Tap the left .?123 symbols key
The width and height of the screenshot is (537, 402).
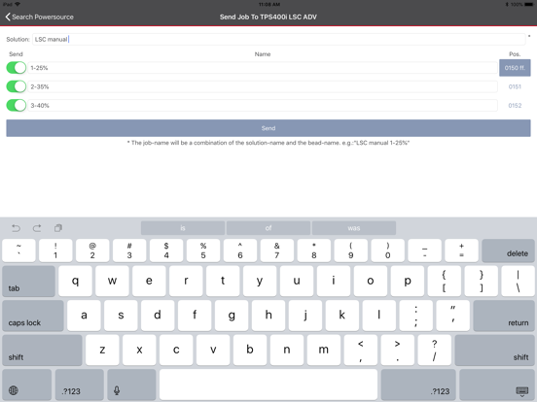[x=80, y=385]
